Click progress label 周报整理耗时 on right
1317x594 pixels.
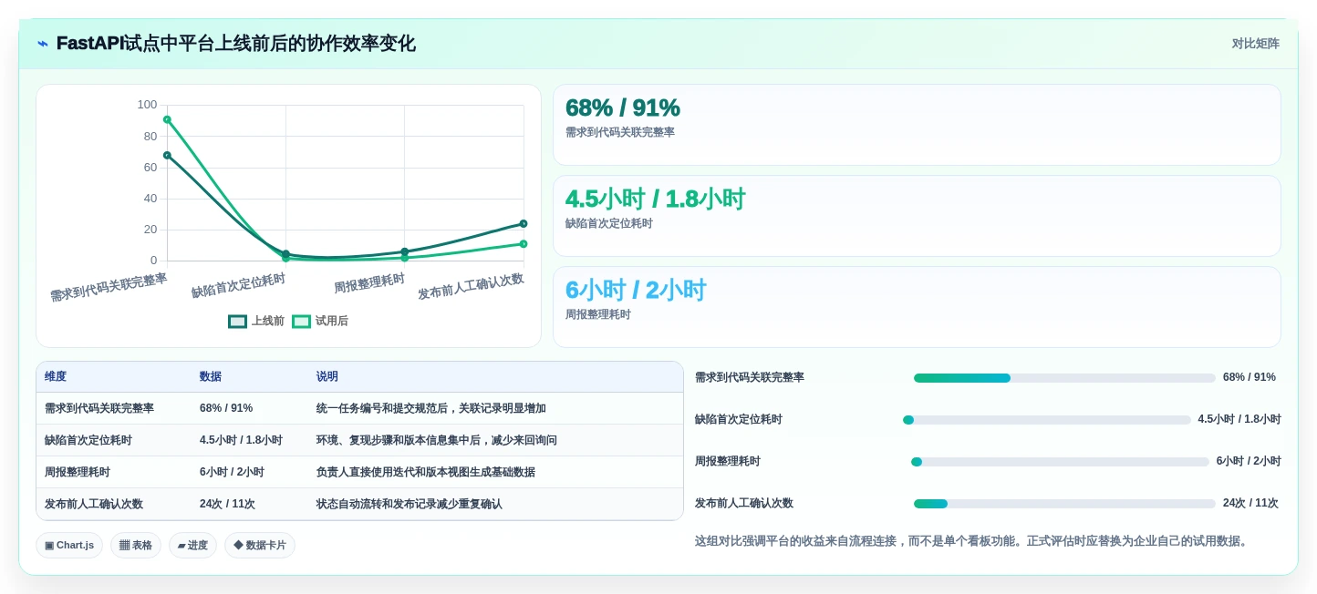click(x=728, y=461)
